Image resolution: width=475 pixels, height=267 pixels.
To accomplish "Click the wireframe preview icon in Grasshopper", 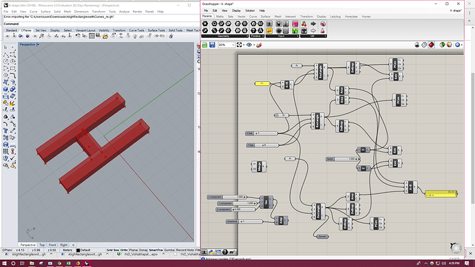I will click(424, 45).
